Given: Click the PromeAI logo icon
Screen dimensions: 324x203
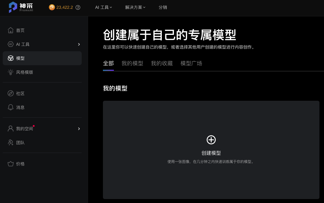Looking at the screenshot, I should point(13,7).
